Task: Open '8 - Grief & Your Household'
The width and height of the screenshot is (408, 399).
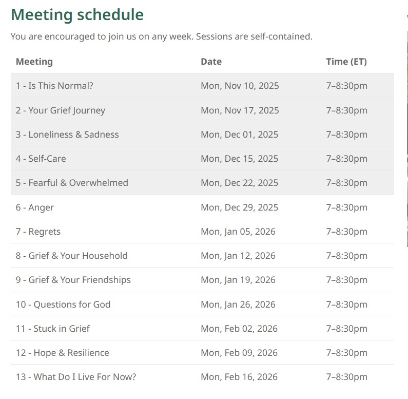Action: pos(71,256)
